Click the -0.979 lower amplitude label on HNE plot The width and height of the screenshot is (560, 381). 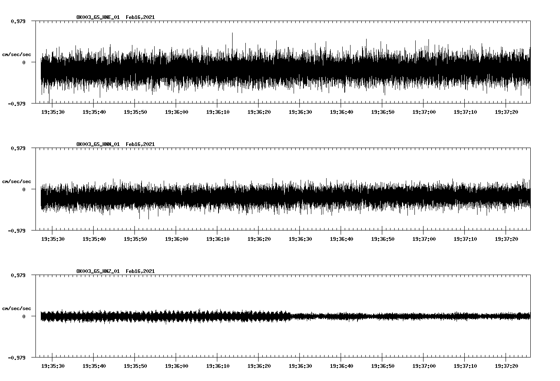[x=17, y=104]
